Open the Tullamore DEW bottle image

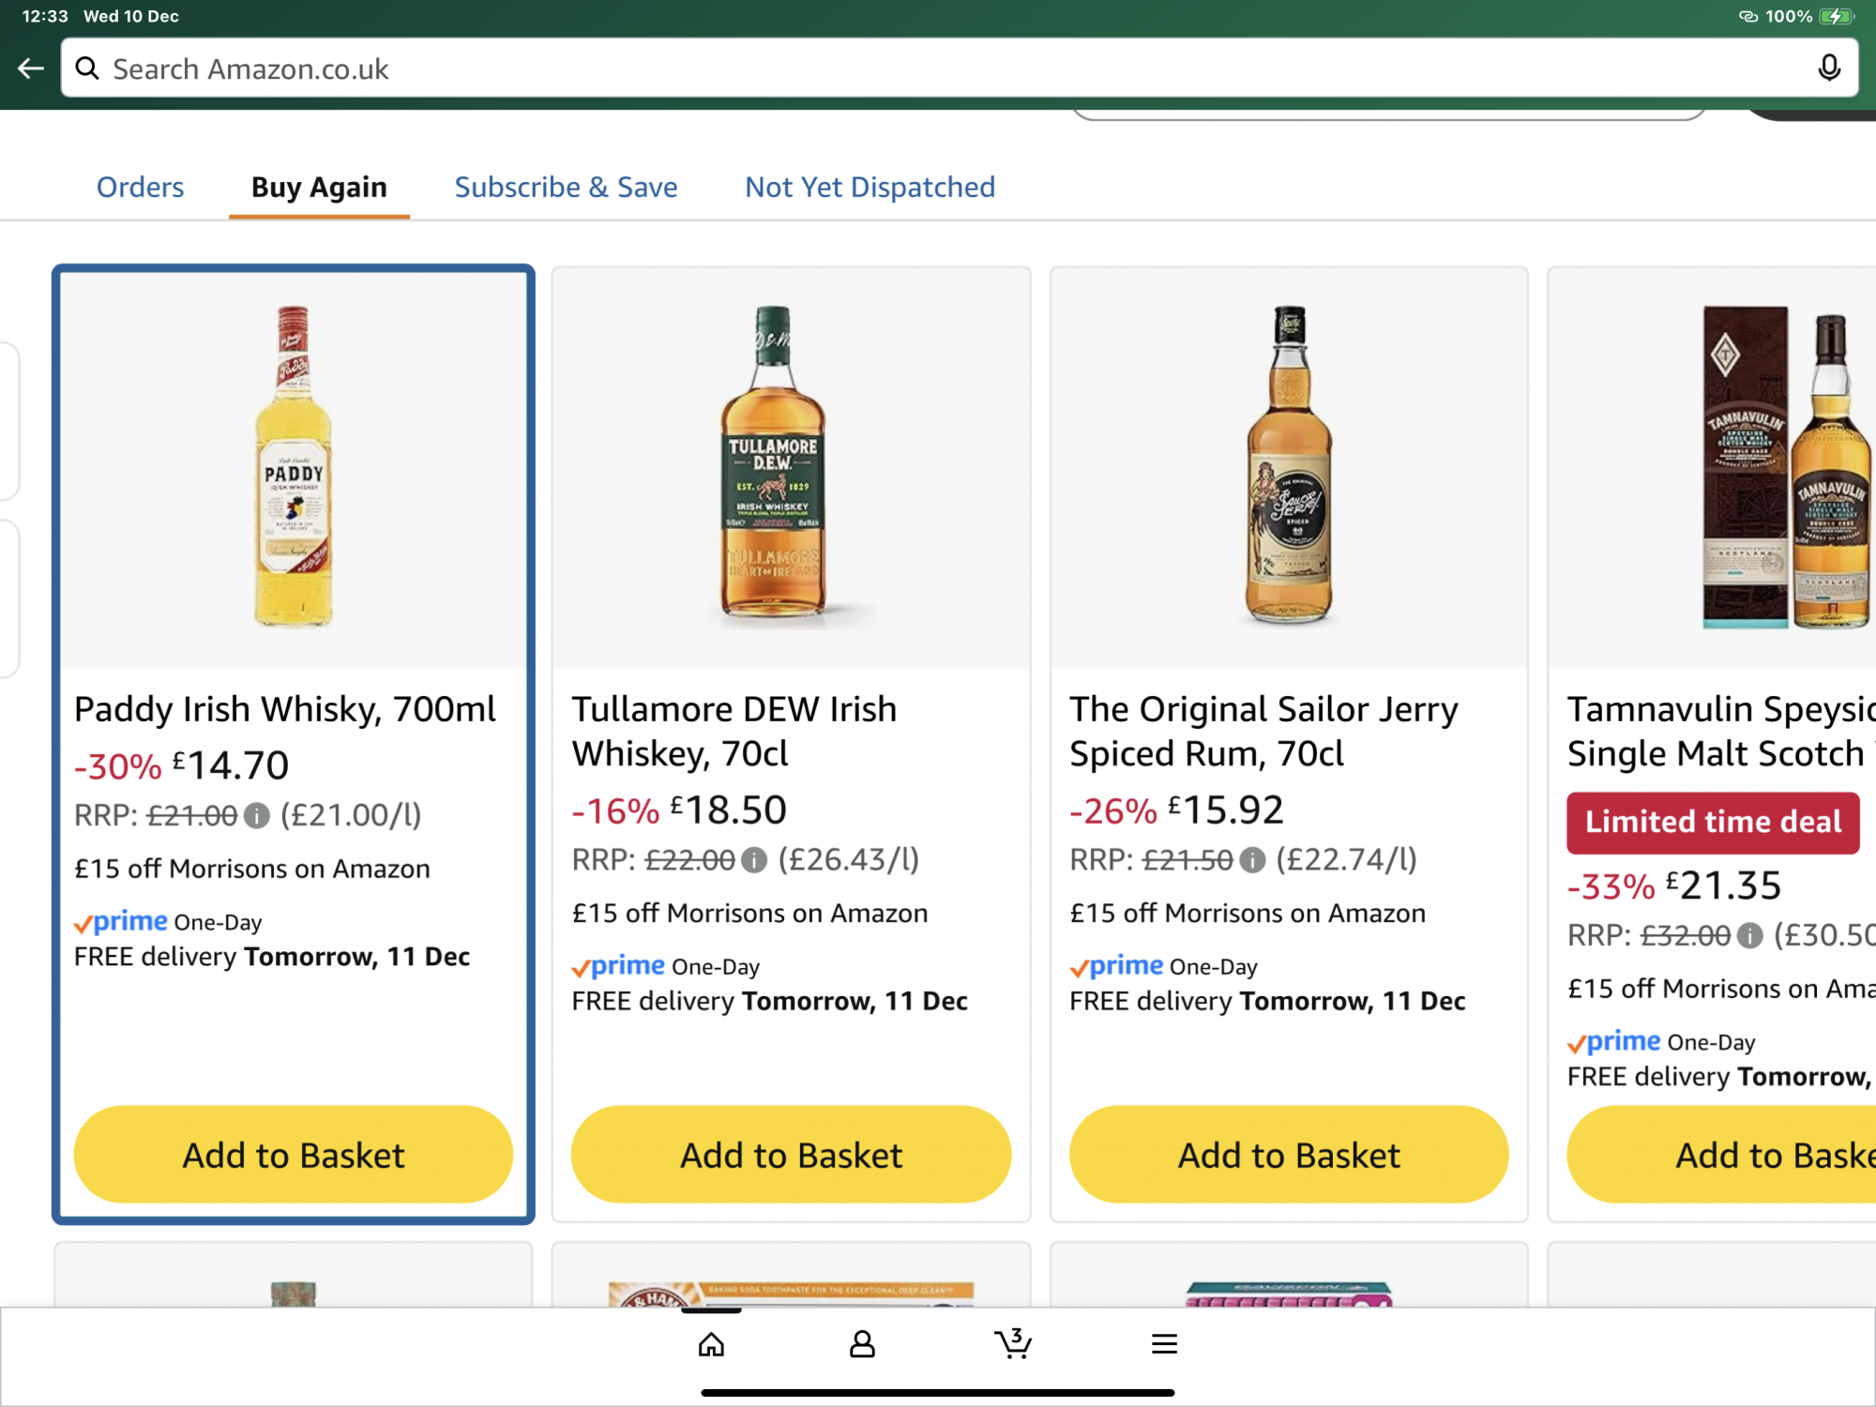coord(773,466)
